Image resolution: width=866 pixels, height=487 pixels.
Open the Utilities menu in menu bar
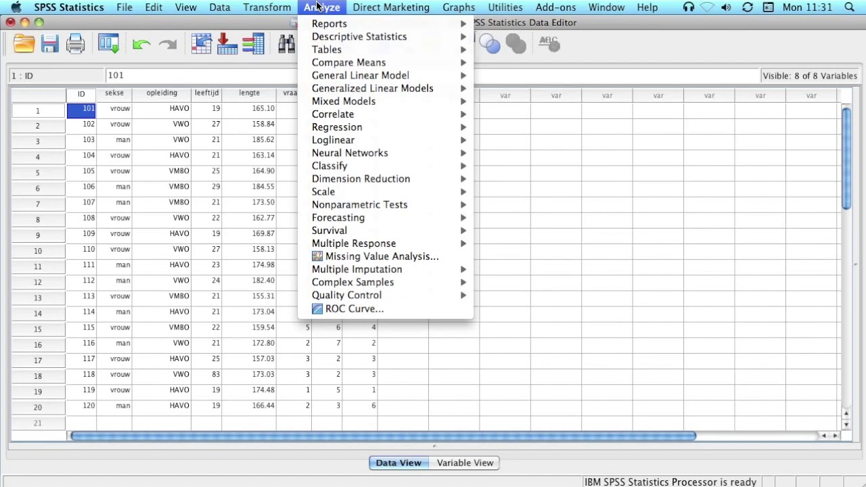pyautogui.click(x=505, y=7)
